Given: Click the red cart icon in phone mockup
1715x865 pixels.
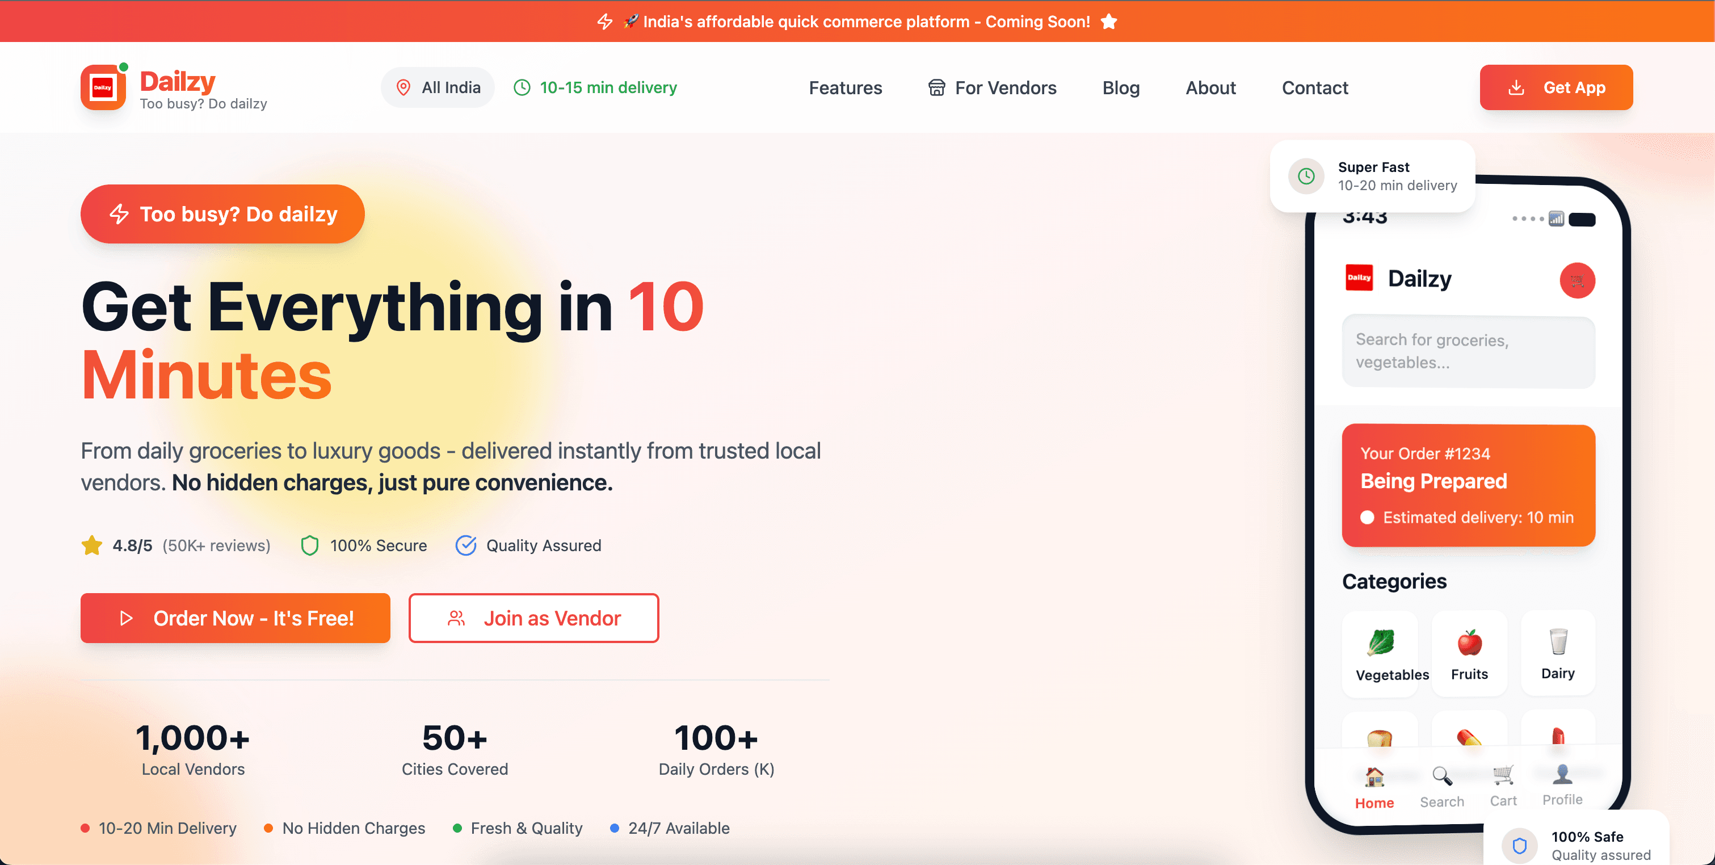Looking at the screenshot, I should click(1577, 280).
